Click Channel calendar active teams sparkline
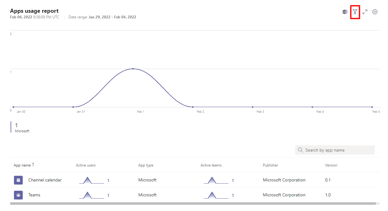 click(x=216, y=180)
